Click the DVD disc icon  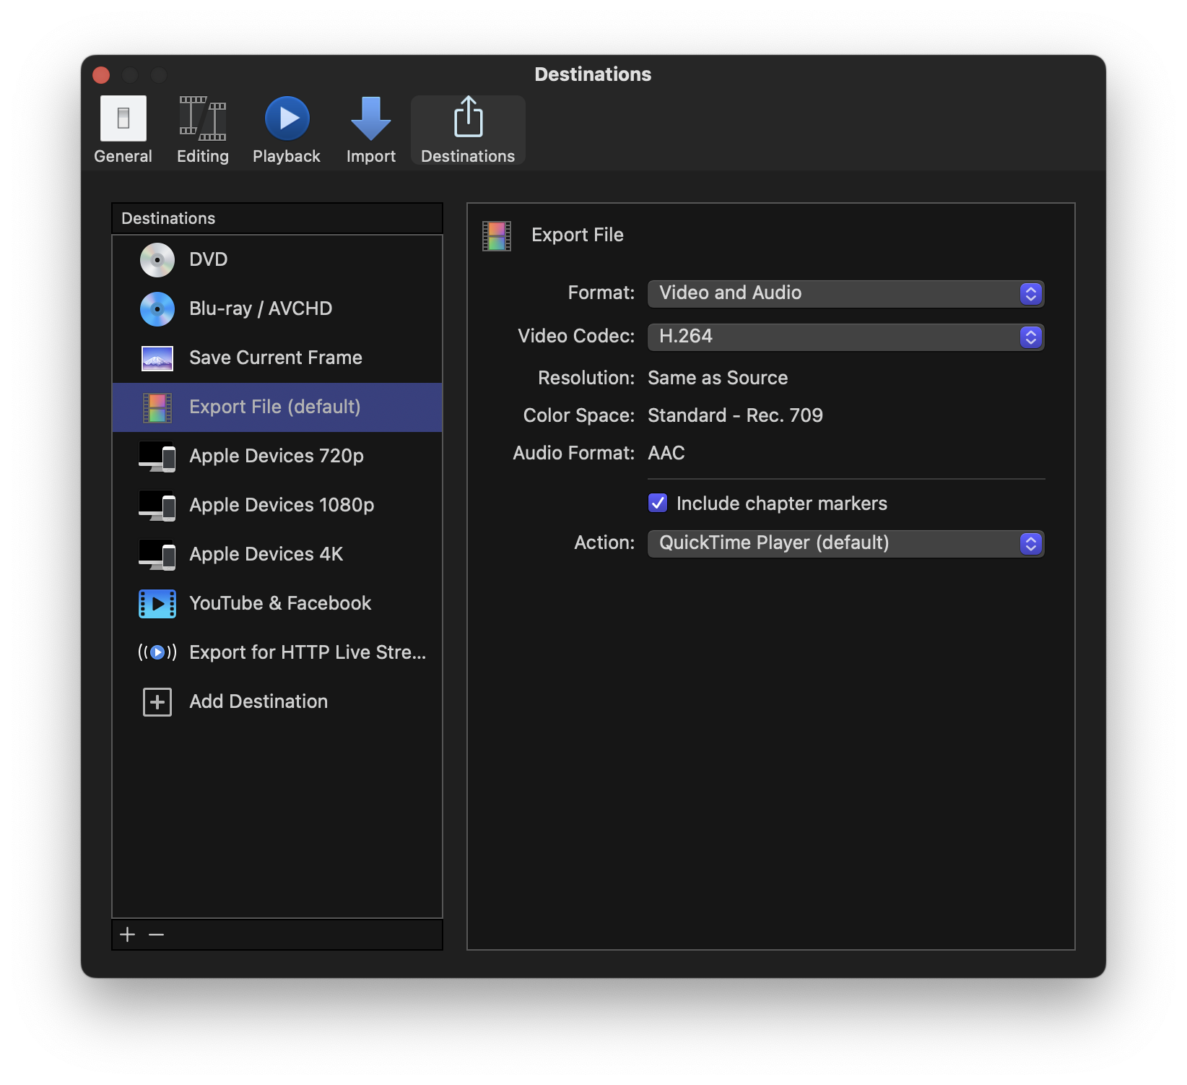pos(157,260)
